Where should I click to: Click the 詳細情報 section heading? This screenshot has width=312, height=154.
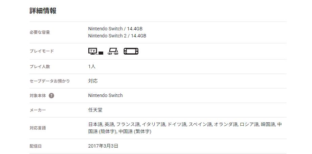43,11
